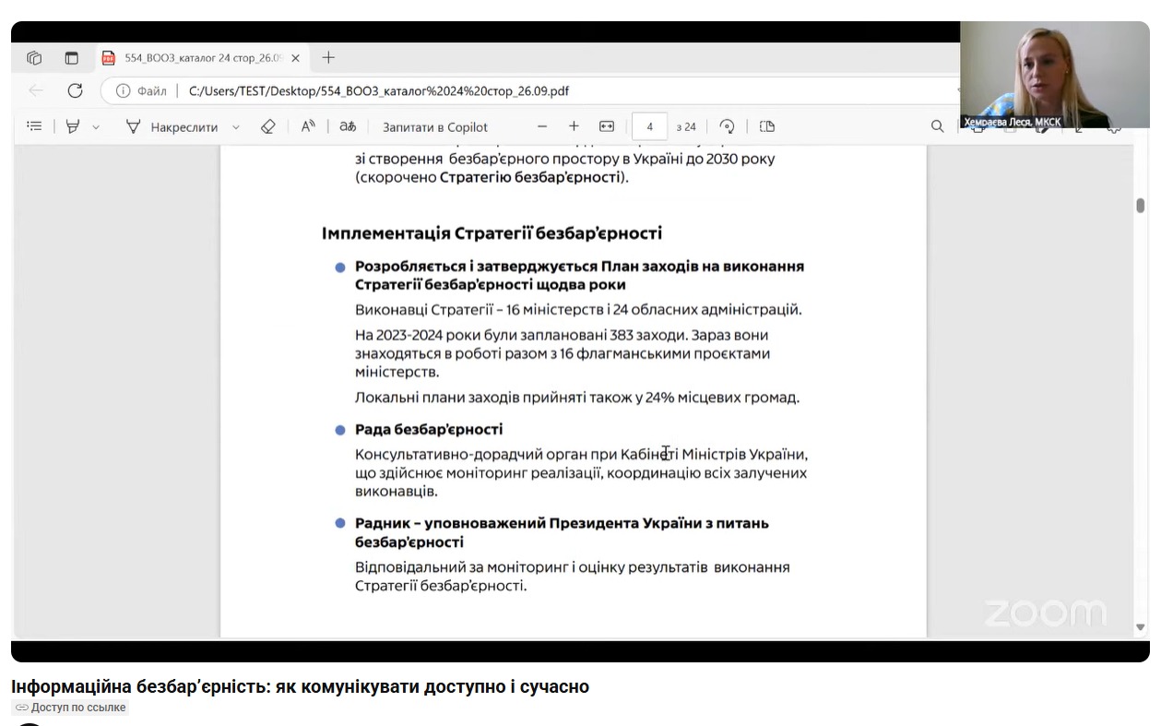The image size is (1161, 726).
Task: Select the highlighter tool
Action: 73,126
